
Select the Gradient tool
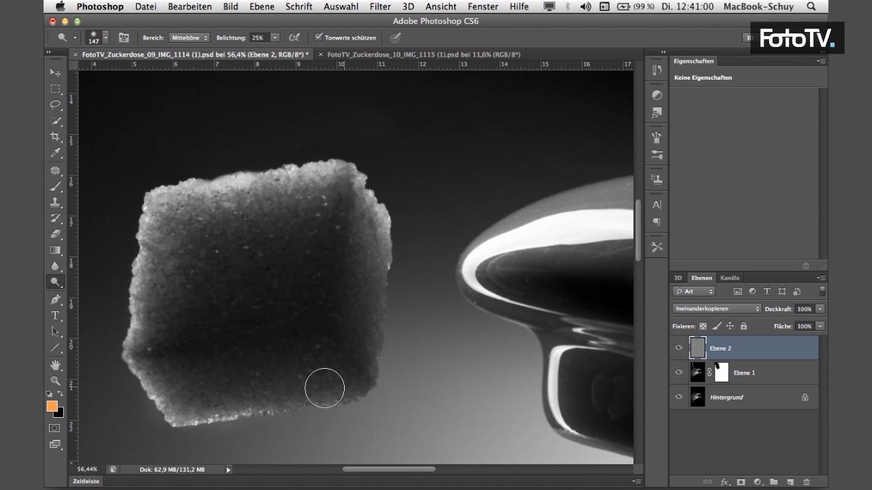(x=55, y=250)
